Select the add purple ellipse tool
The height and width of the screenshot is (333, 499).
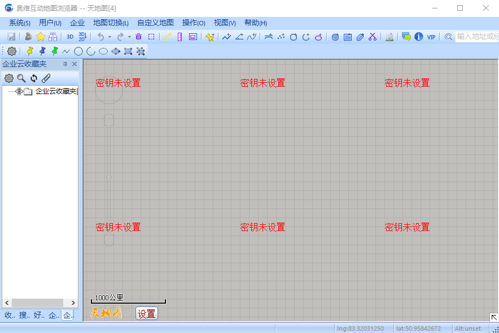click(x=318, y=37)
